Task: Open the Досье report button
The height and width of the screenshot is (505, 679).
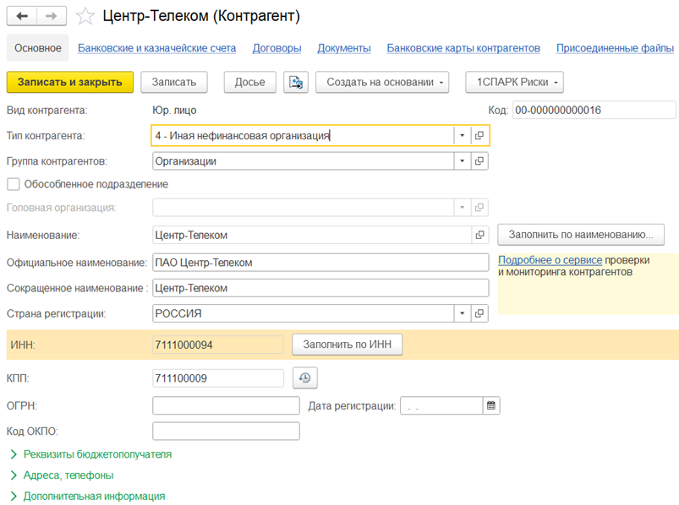Action: point(249,82)
